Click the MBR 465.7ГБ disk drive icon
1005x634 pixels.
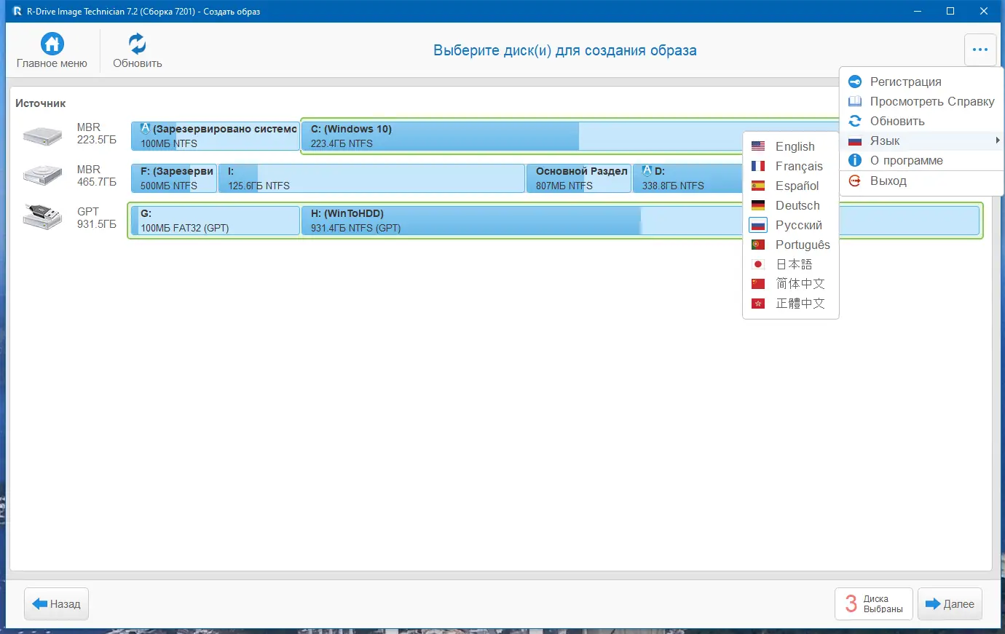42,175
